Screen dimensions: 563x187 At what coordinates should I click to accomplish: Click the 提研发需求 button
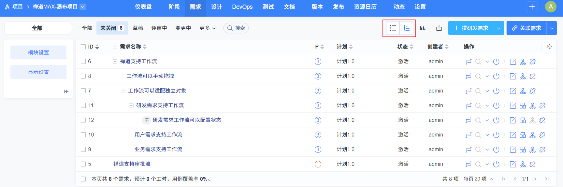point(471,28)
